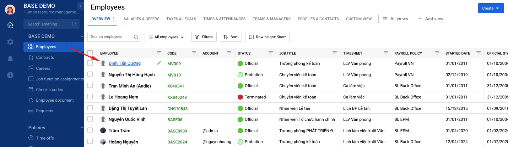Switch to PROFILES & CONTACTS tab

[318, 19]
